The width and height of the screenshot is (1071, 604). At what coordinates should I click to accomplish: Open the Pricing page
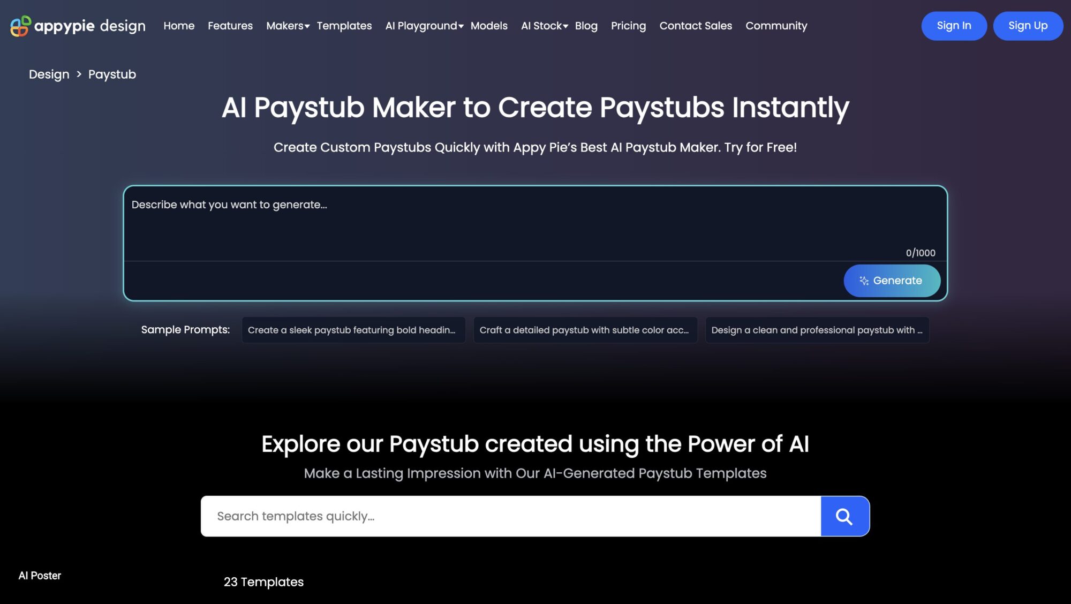628,26
